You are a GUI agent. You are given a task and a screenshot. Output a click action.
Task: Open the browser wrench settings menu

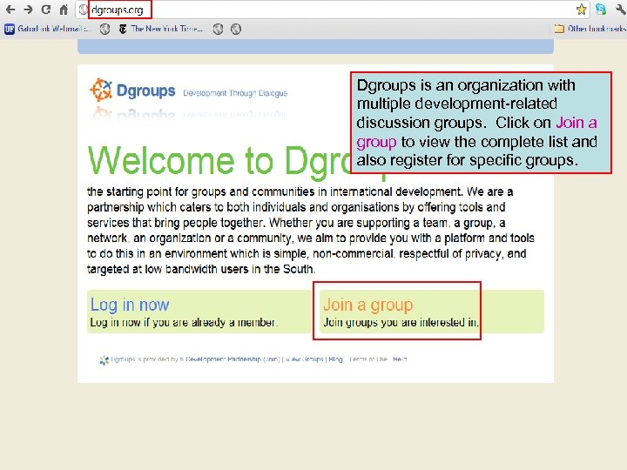(621, 10)
